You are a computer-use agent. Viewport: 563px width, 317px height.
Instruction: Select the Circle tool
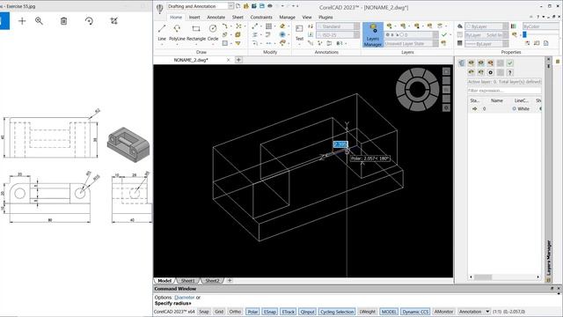(213, 32)
